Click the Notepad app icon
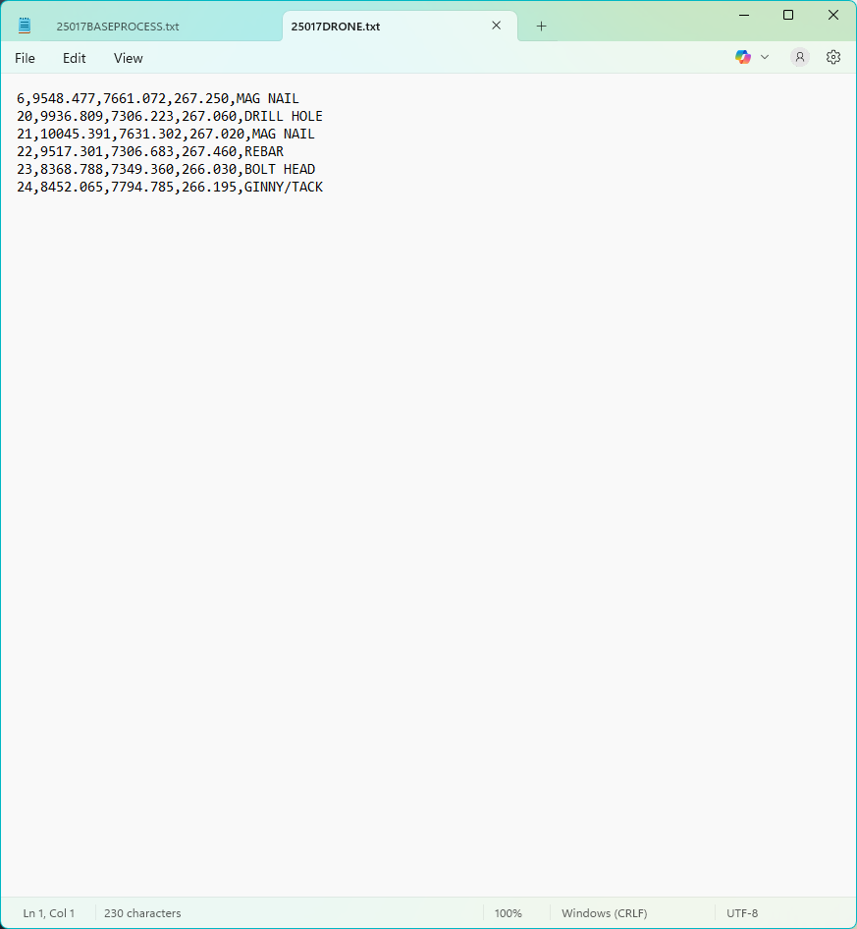Viewport: 857px width, 929px height. click(x=25, y=26)
